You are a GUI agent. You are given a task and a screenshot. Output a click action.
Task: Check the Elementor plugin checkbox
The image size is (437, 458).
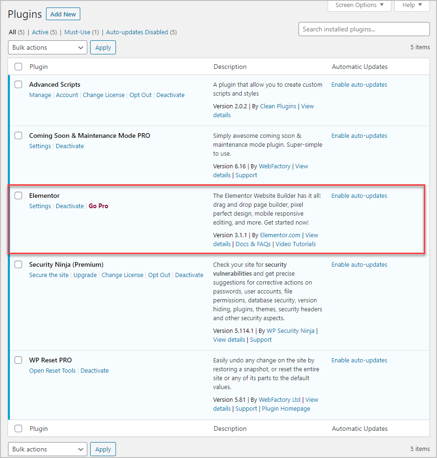(18, 195)
